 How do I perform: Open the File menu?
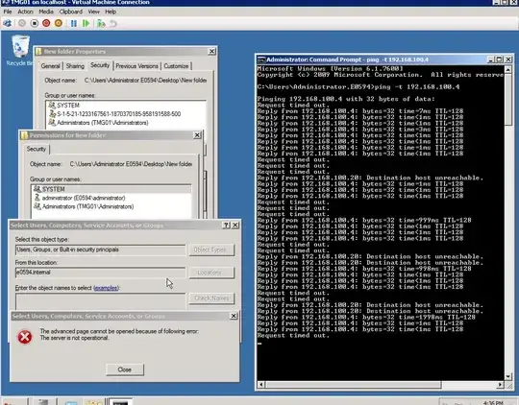8,12
